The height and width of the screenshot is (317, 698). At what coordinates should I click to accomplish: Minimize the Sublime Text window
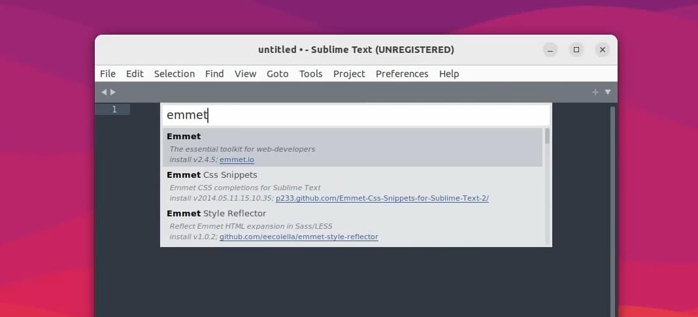click(550, 50)
